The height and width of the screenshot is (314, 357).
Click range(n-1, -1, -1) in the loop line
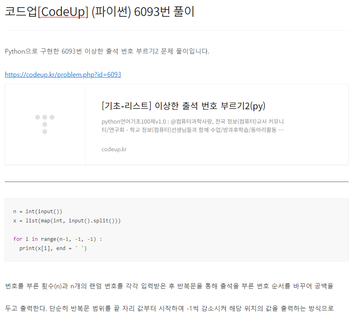click(68, 239)
